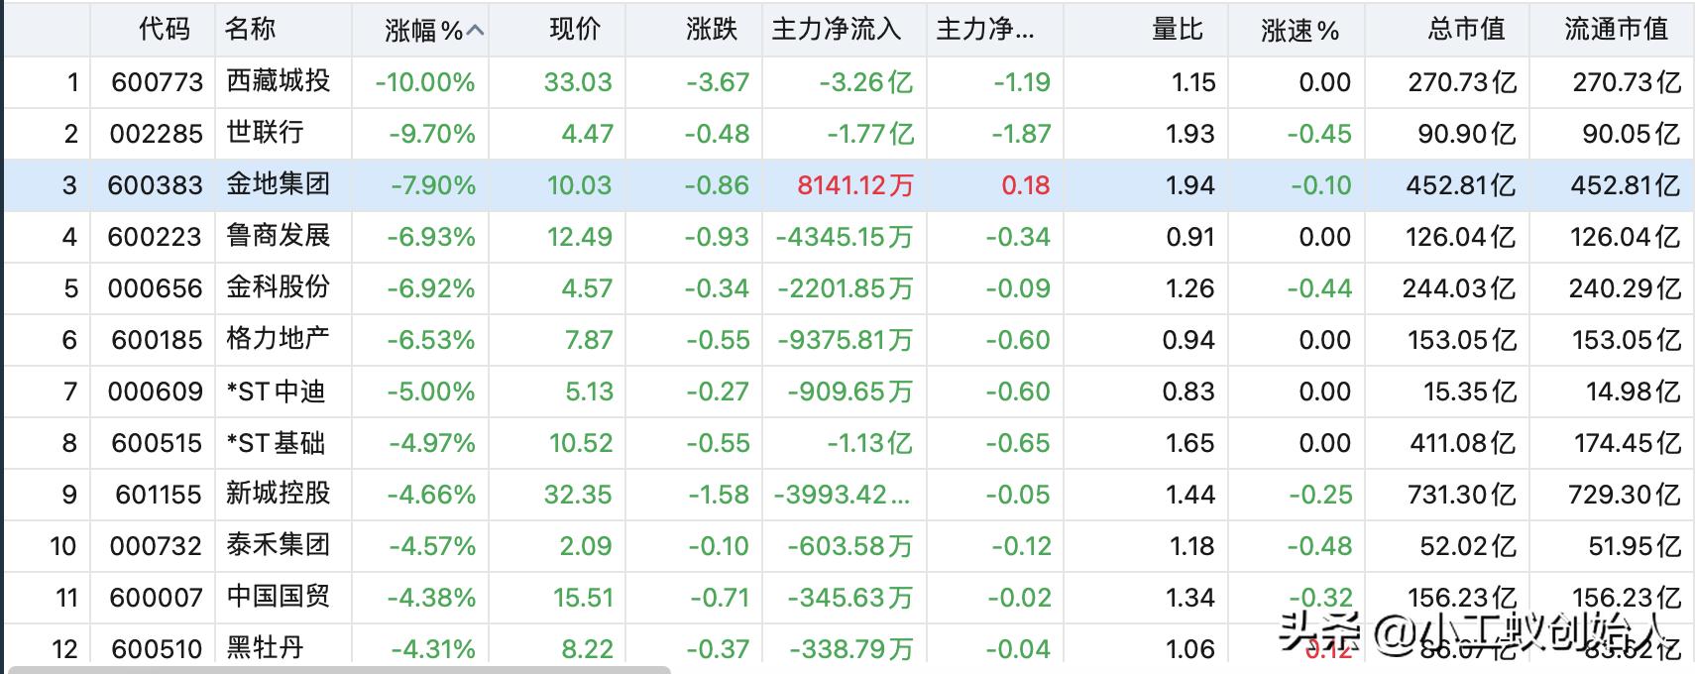This screenshot has width=1695, height=674.
Task: Open stock 西藏城投 row
Action: coord(279,81)
